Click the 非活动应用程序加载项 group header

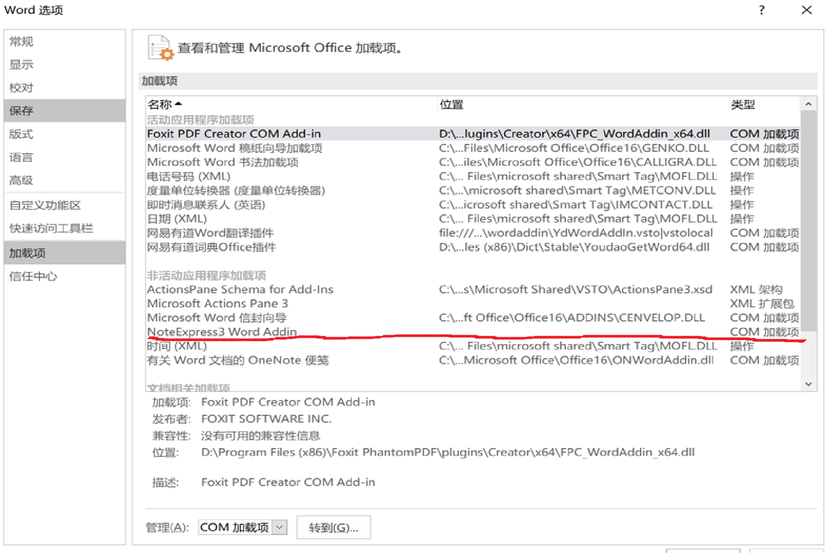[x=207, y=275]
